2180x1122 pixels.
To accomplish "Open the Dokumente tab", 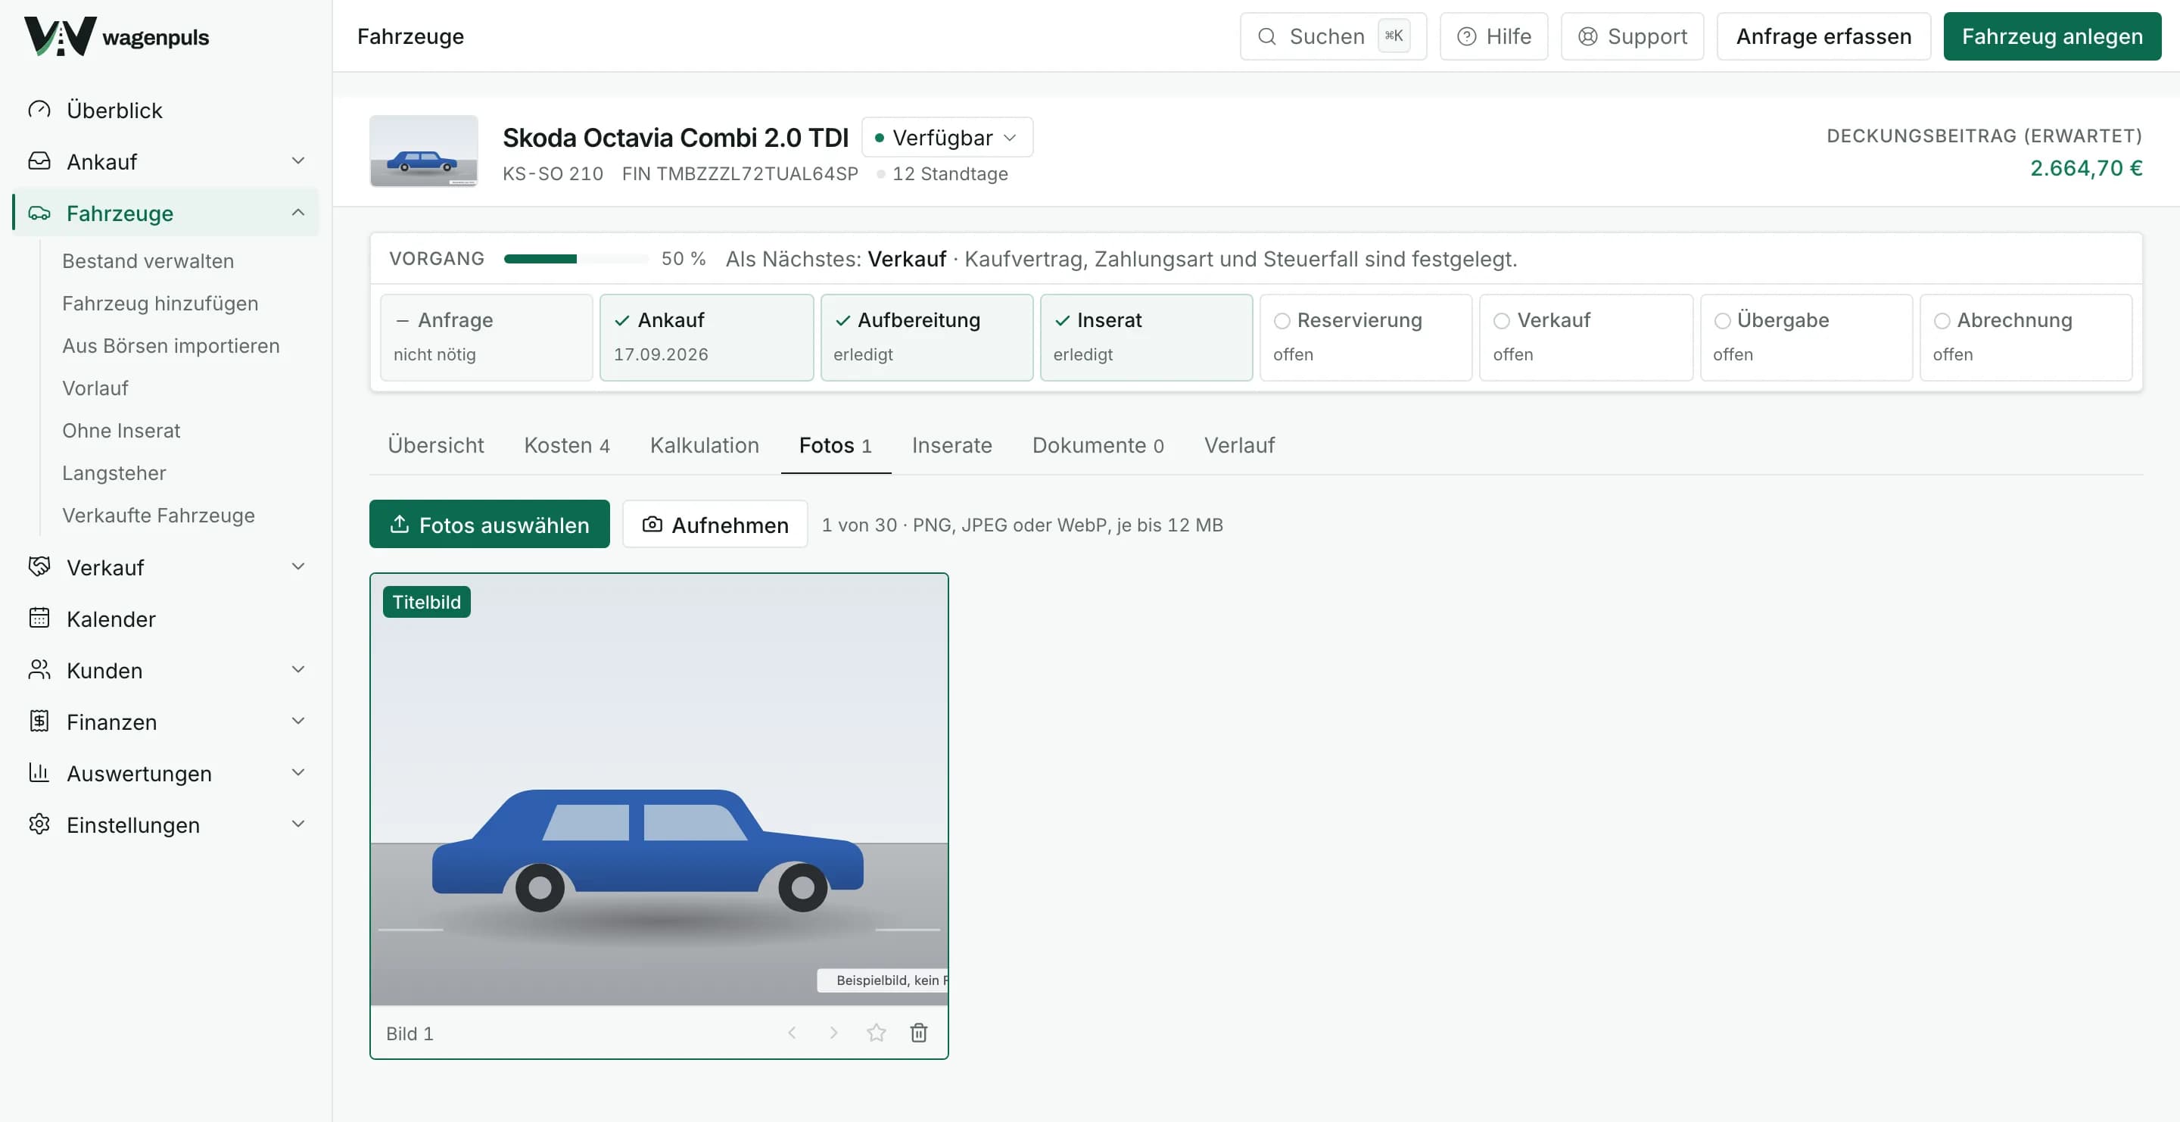I will [1098, 445].
